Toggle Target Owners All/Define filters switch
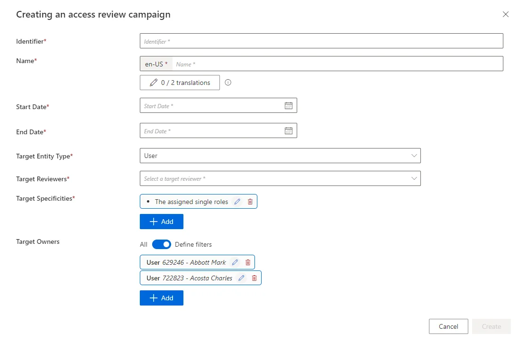The image size is (519, 343). [162, 244]
